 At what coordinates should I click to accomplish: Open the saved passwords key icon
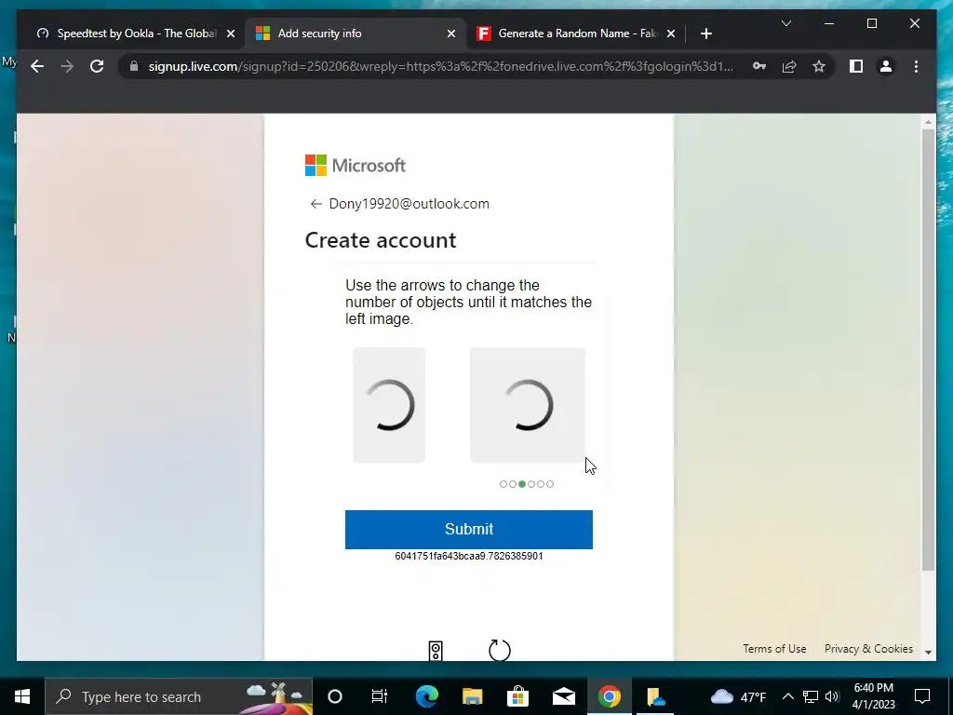(759, 66)
